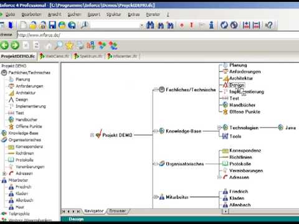Select Architektur in the left tree
Screen dimensions: 299x224
click(26, 93)
